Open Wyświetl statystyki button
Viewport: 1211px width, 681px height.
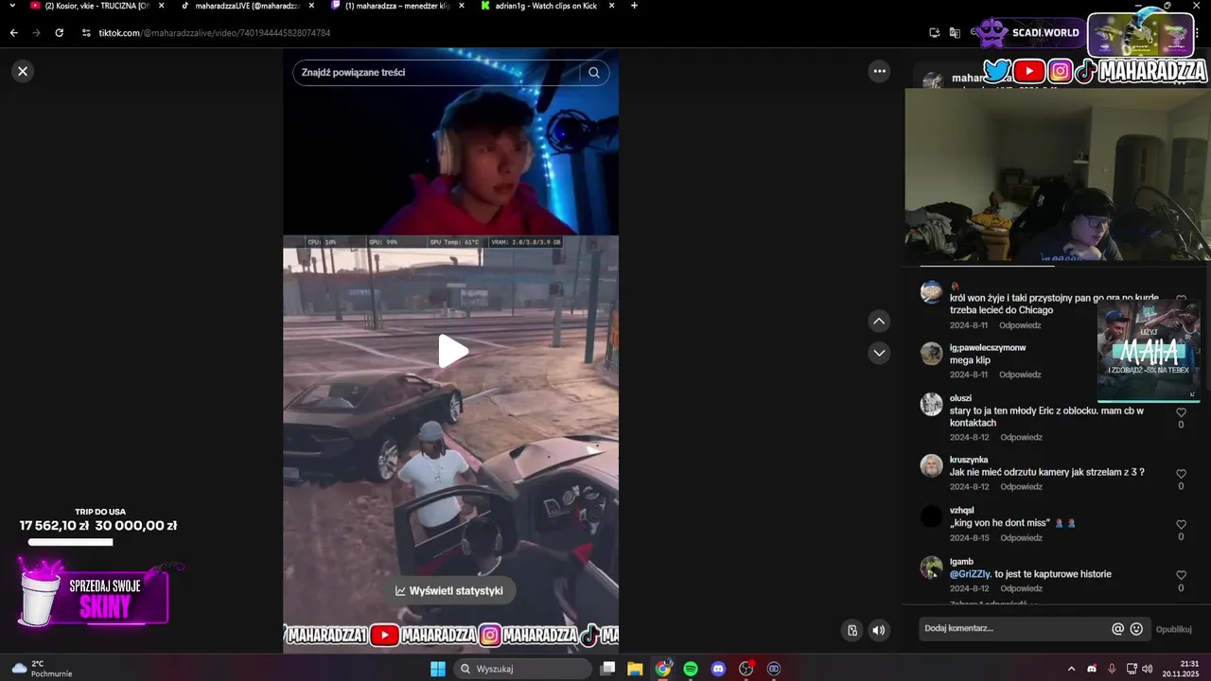click(x=449, y=590)
